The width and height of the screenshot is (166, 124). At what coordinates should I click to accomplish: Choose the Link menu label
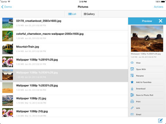click(138, 108)
